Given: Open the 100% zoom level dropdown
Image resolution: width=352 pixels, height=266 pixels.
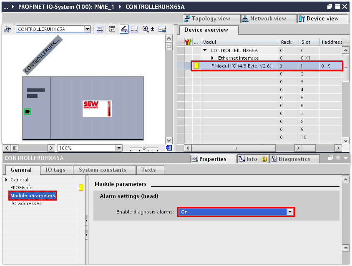Looking at the screenshot, I should pyautogui.click(x=119, y=148).
